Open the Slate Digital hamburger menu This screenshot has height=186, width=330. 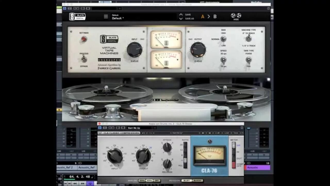click(x=106, y=17)
